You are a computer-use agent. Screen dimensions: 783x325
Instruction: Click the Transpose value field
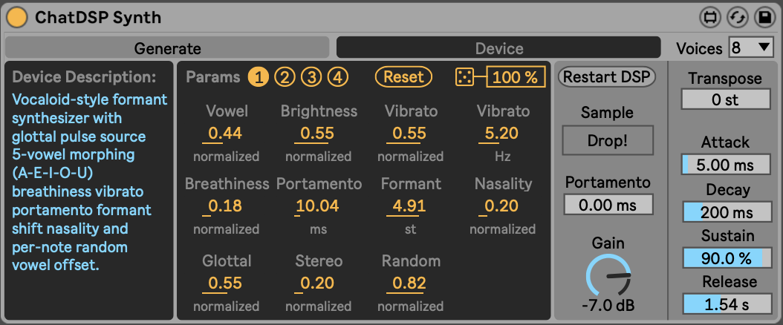726,99
